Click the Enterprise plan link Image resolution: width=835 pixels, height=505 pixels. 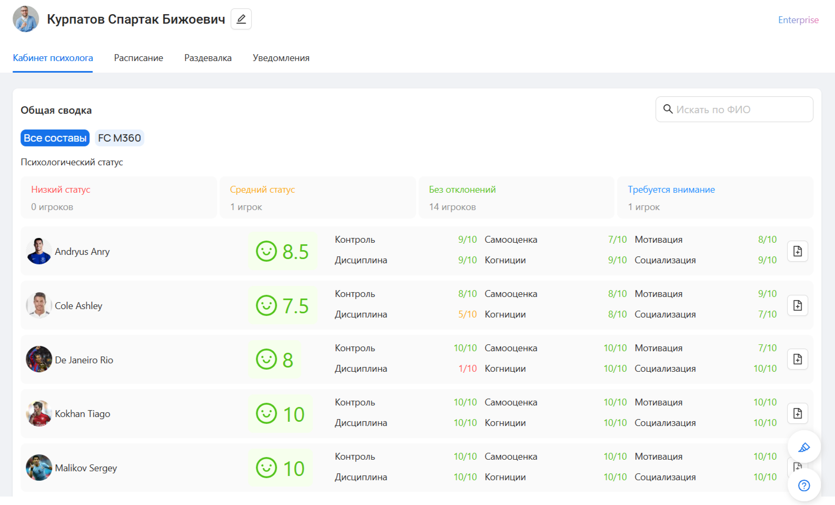coord(798,20)
